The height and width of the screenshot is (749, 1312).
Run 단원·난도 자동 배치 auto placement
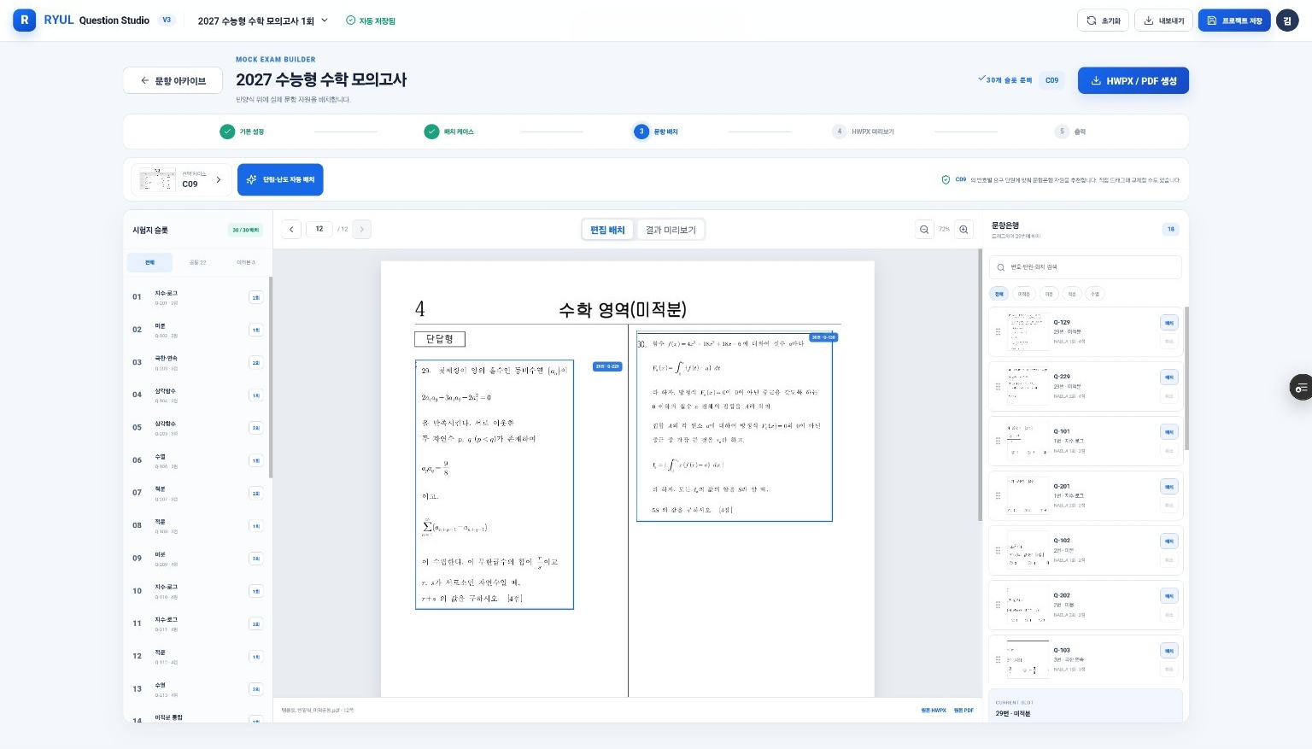click(x=280, y=179)
